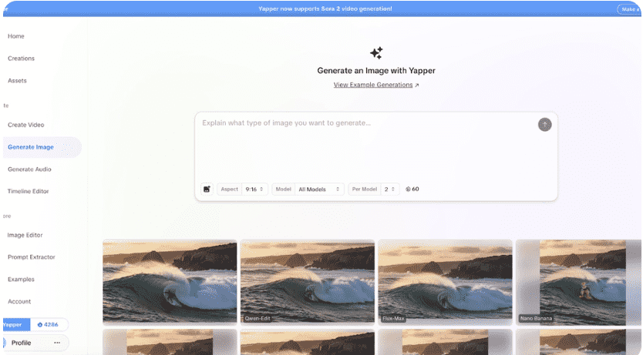Open Generate Audio page

(x=29, y=169)
